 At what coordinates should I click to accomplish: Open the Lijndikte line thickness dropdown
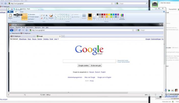tap(84, 17)
